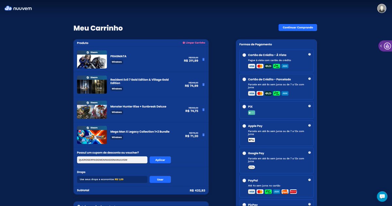
Task: Click Continuar Comprando button
Action: [298, 28]
